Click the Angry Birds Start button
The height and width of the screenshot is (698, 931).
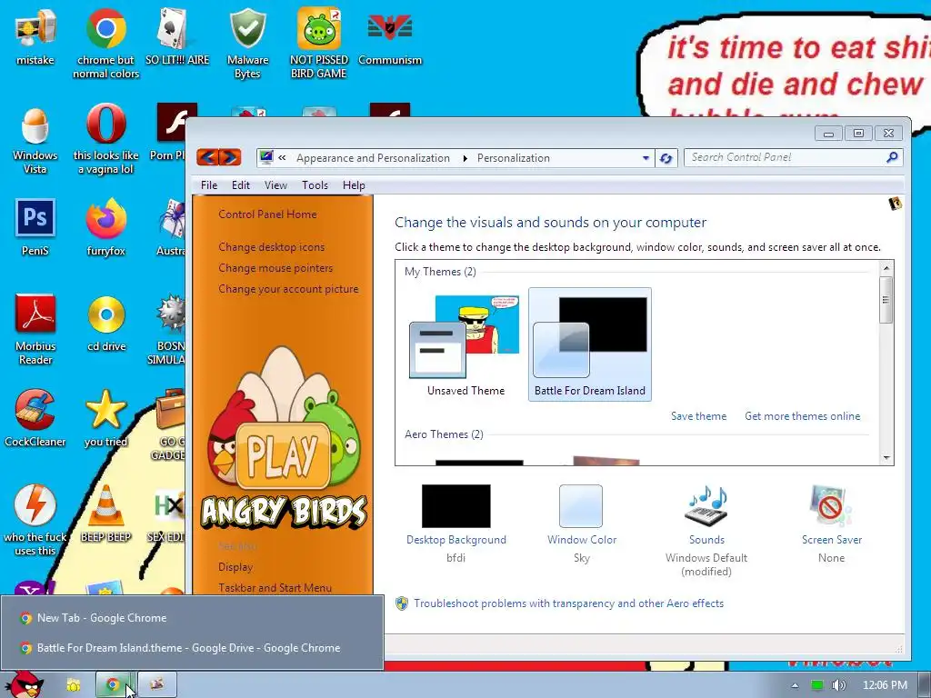coord(25,684)
